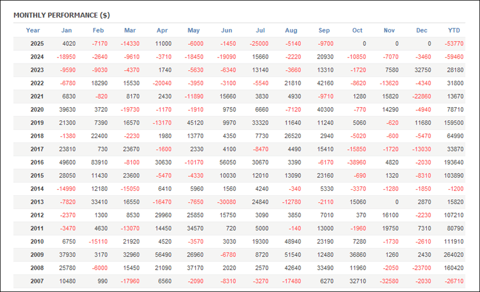Click the 2007 year row label

(37, 281)
